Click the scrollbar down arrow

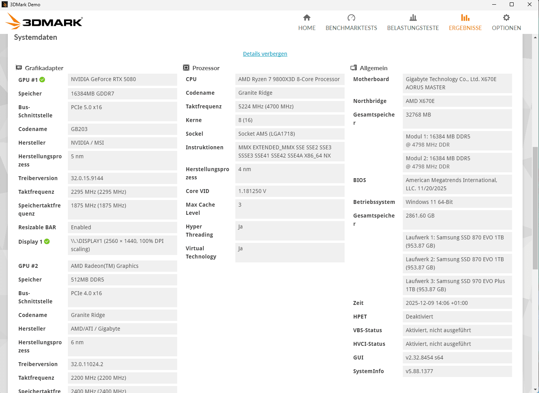[535, 389]
